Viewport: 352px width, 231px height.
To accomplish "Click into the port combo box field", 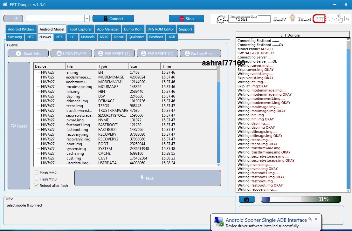I will tap(55, 19).
